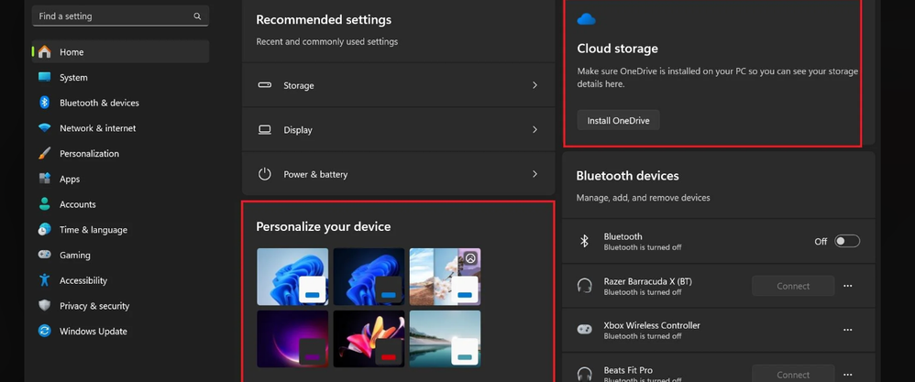
Task: Select the light blue bloom theme thumbnail
Action: (292, 277)
